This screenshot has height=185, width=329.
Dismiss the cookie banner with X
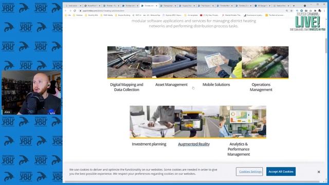[319, 172]
